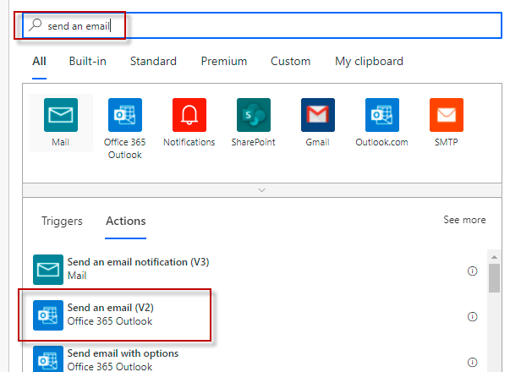Click Outlook icon beside Send an email (V2)
The width and height of the screenshot is (510, 372).
(48, 315)
